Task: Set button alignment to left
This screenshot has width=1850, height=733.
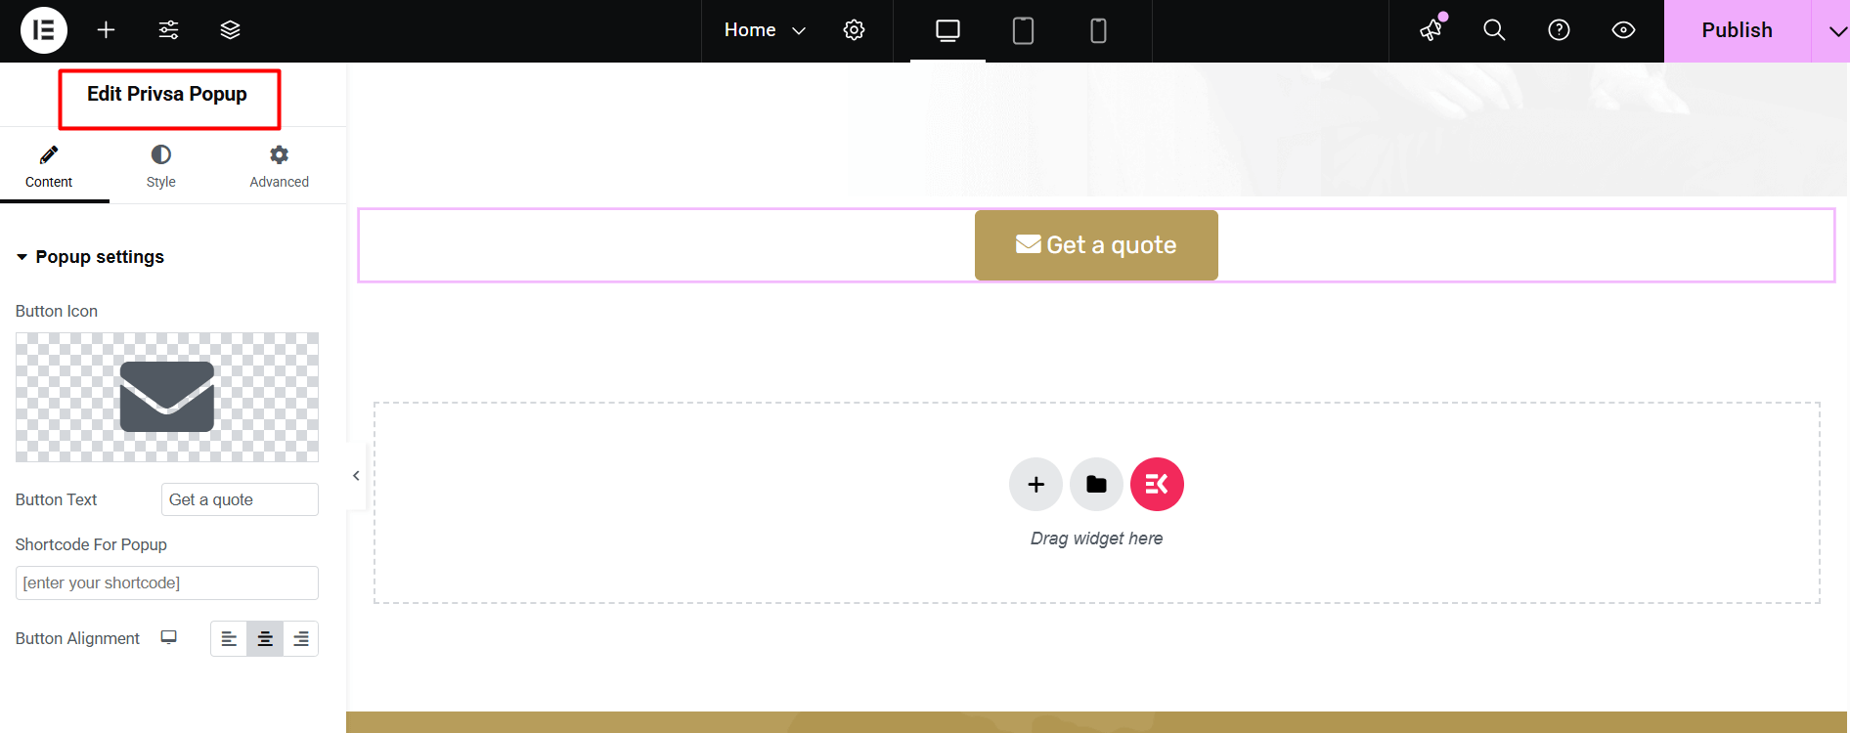Action: (229, 638)
